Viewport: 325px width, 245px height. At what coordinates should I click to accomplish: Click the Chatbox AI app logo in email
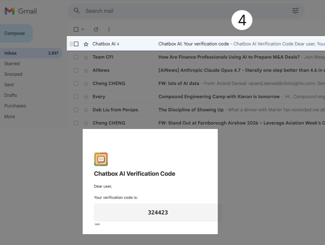[x=101, y=159]
